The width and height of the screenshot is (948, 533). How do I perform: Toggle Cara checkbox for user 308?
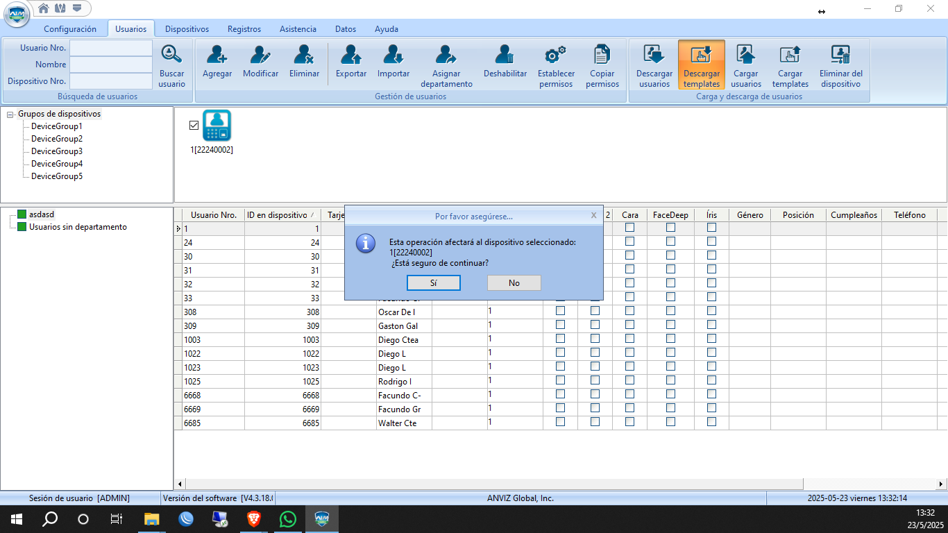click(x=629, y=311)
